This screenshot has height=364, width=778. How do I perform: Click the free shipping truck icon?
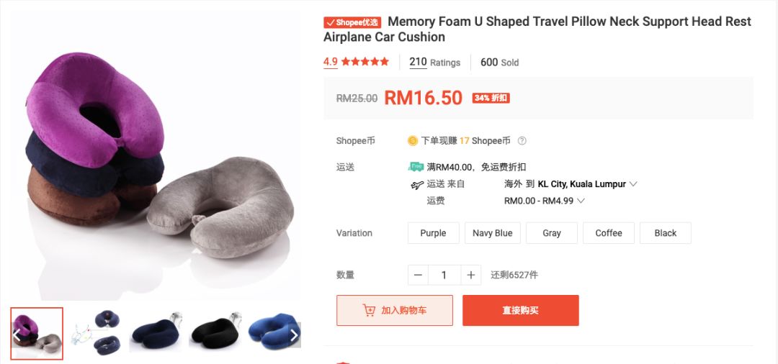tap(416, 167)
